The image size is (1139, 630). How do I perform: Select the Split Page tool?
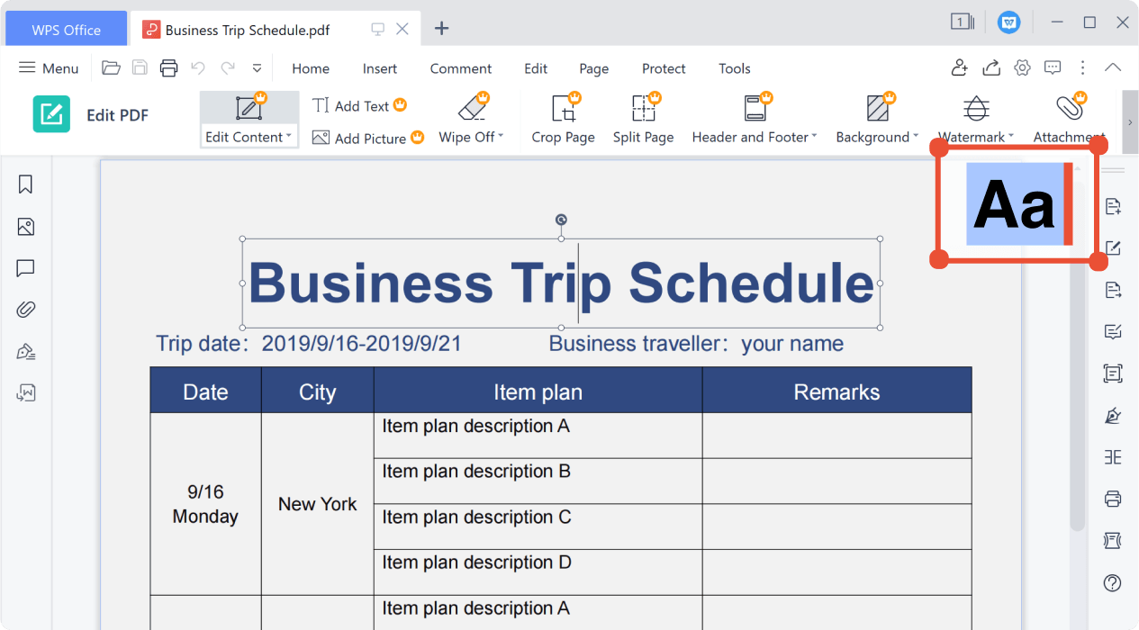[643, 118]
